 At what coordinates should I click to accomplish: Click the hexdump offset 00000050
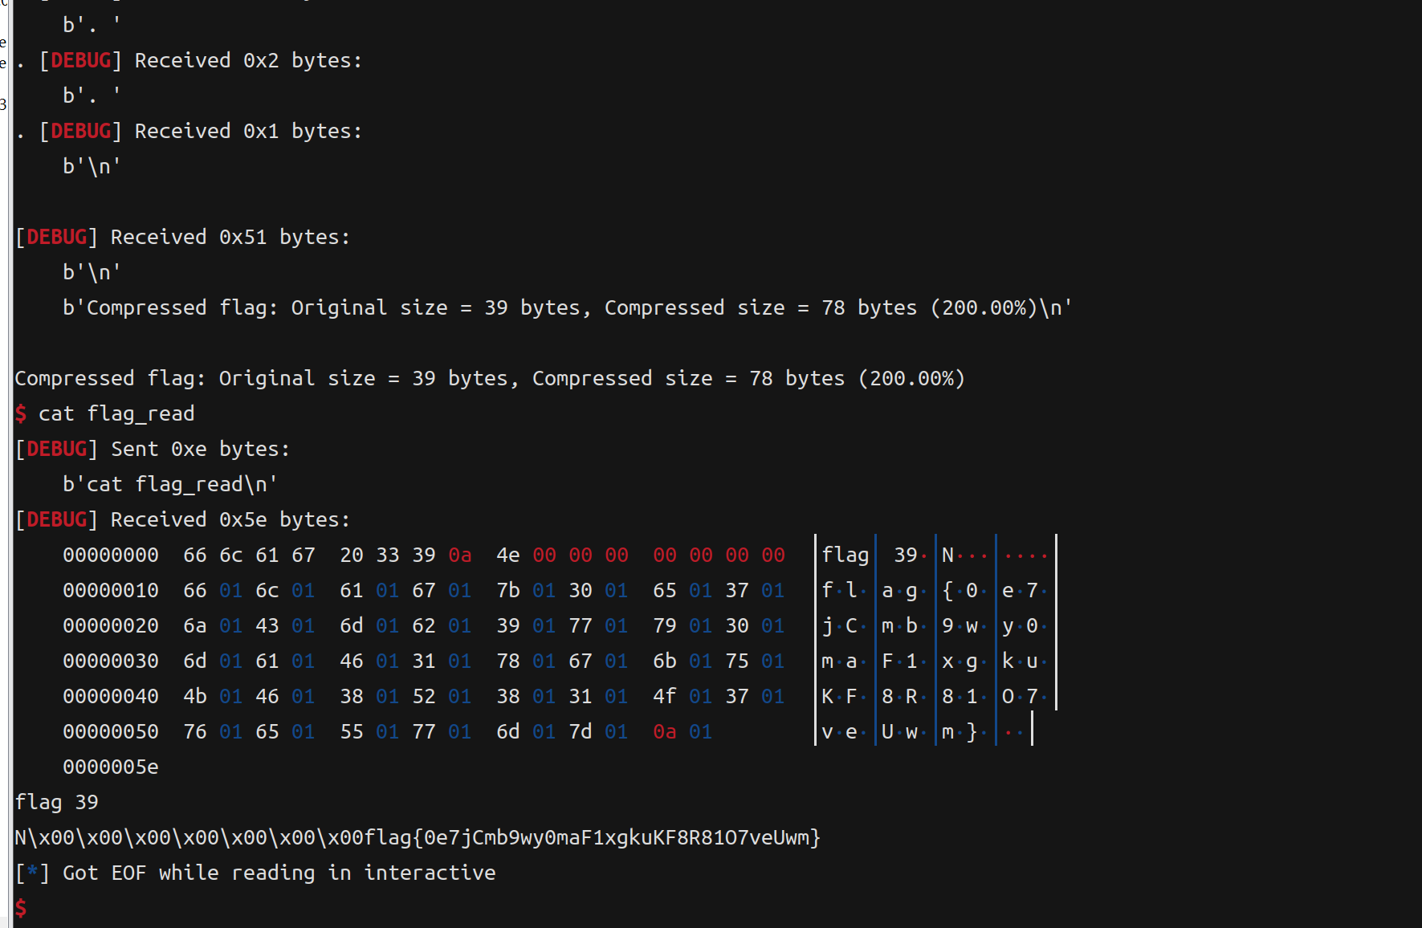pyautogui.click(x=111, y=731)
